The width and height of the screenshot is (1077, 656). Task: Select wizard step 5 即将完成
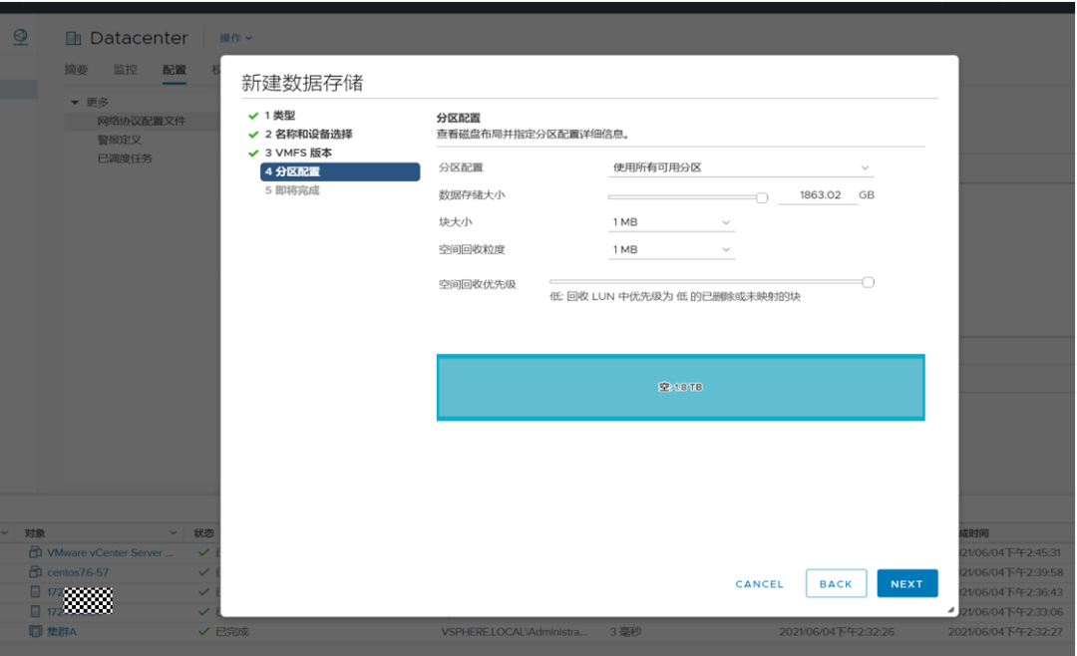click(292, 190)
